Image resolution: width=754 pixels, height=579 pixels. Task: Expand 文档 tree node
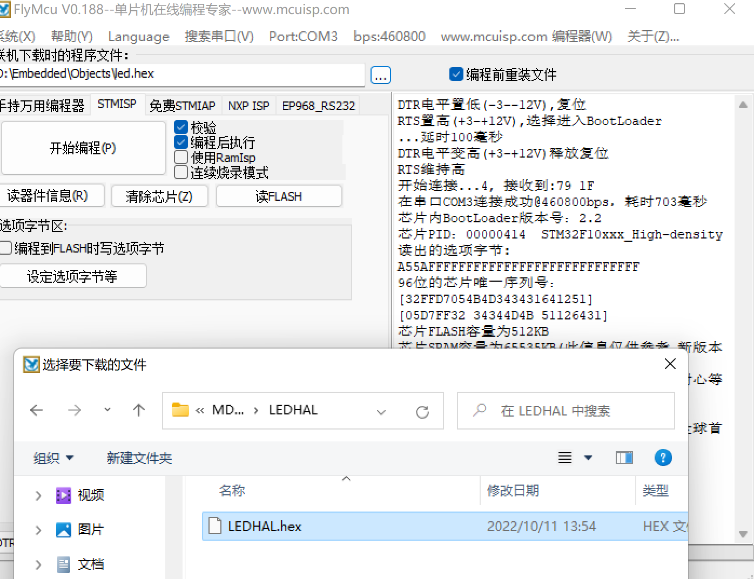coord(38,565)
